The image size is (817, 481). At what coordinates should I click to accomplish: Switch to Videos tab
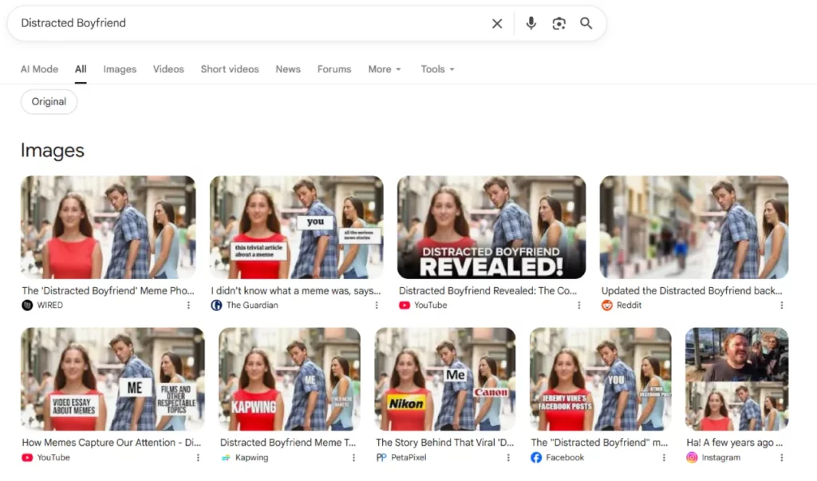[168, 69]
